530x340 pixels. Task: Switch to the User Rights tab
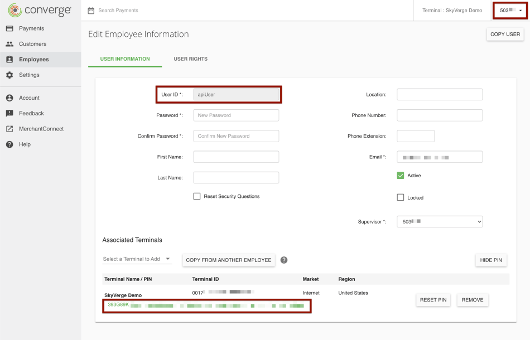tap(190, 58)
